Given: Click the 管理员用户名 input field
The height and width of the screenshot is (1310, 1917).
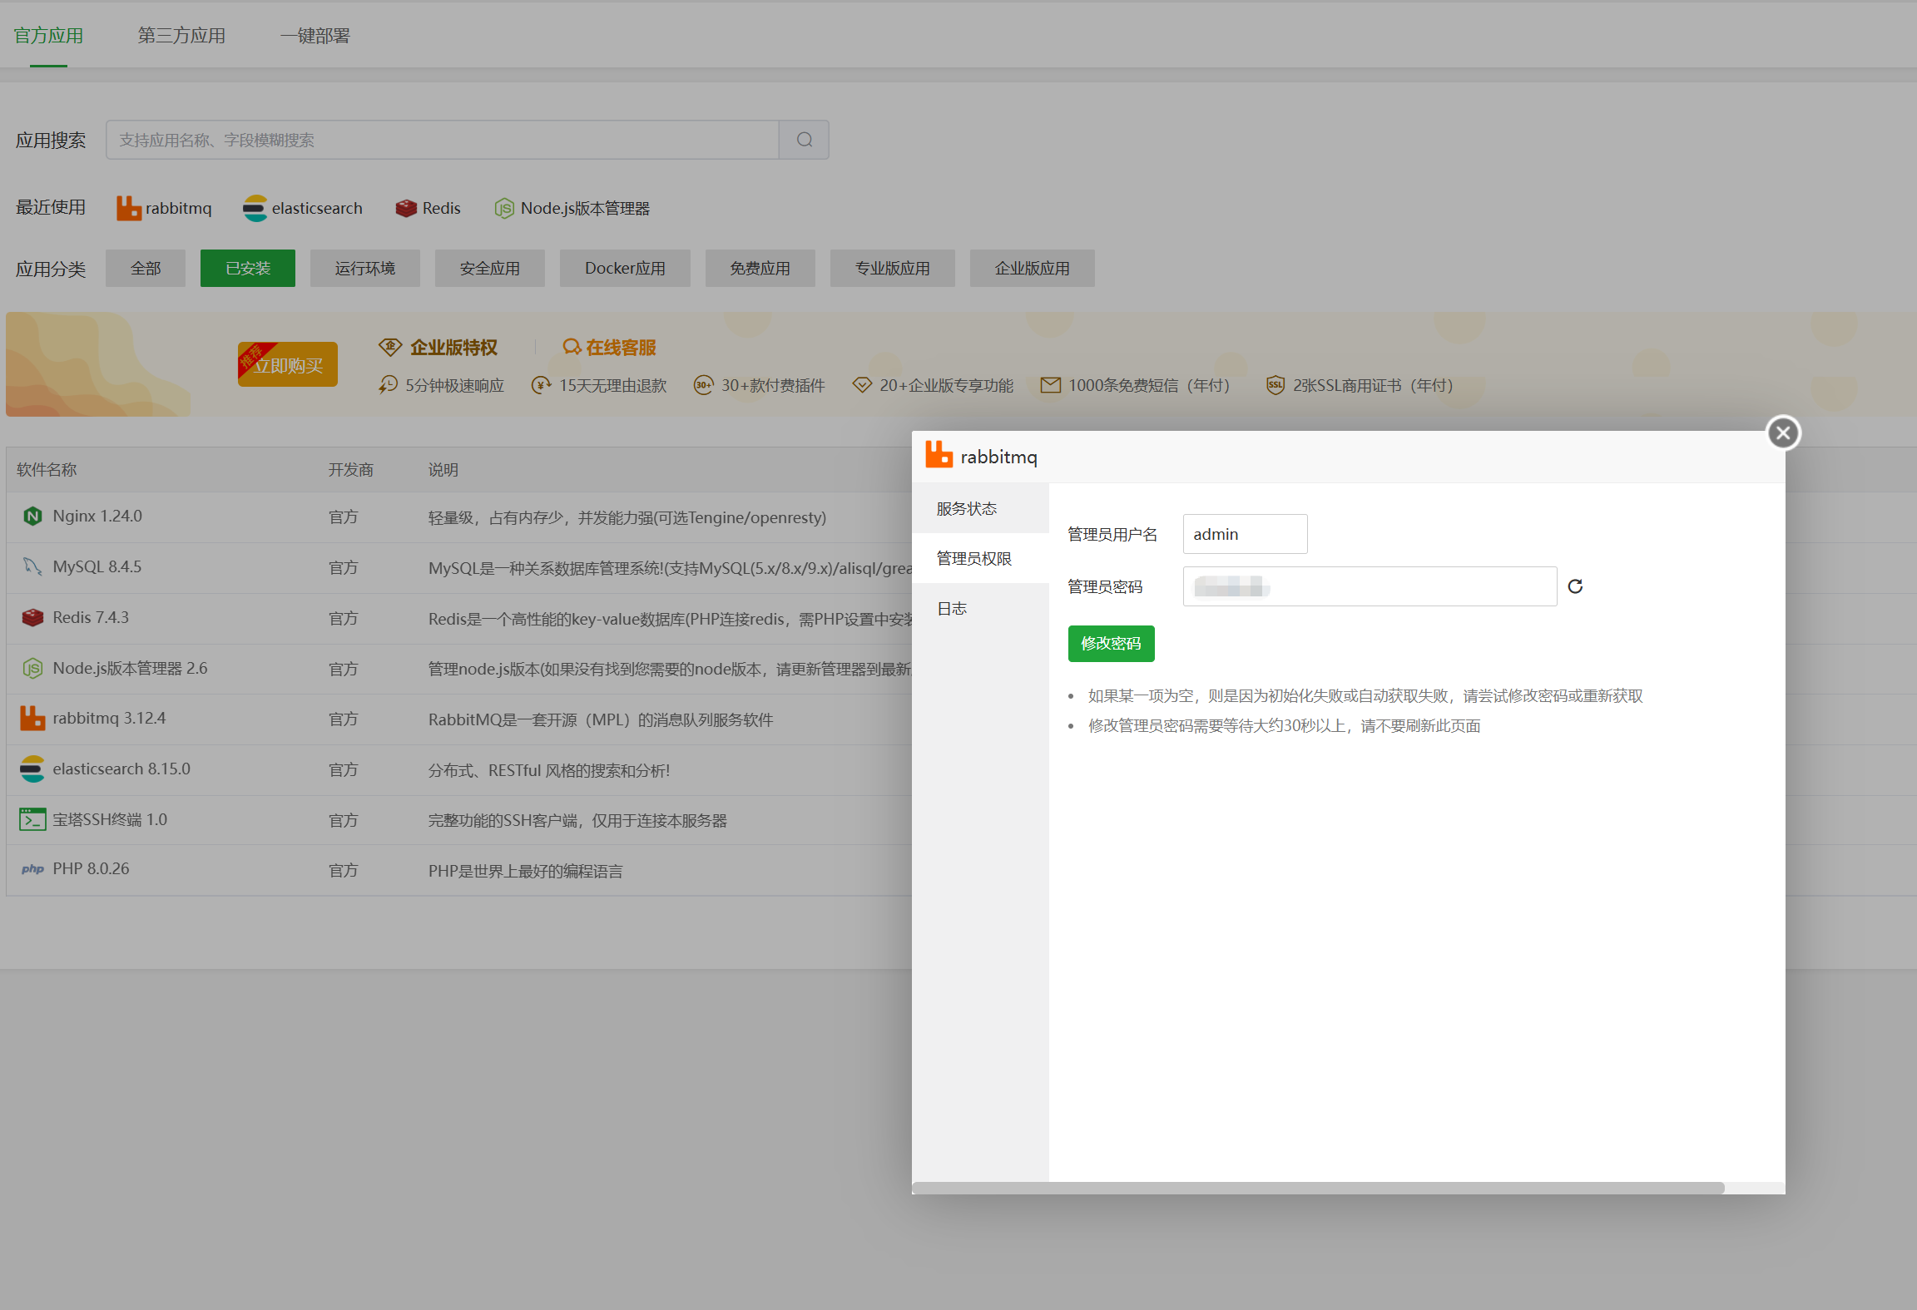Looking at the screenshot, I should [1245, 534].
